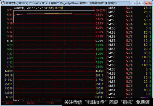153x106 pixels.
Task: Click the 44469 volume label on the left axis
Action: pos(9,71)
